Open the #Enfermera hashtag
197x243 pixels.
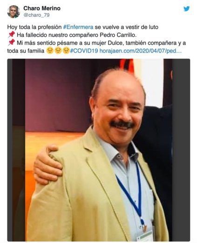[x=78, y=27]
